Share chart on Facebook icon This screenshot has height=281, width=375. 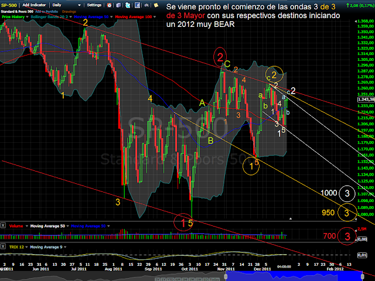click(137, 5)
